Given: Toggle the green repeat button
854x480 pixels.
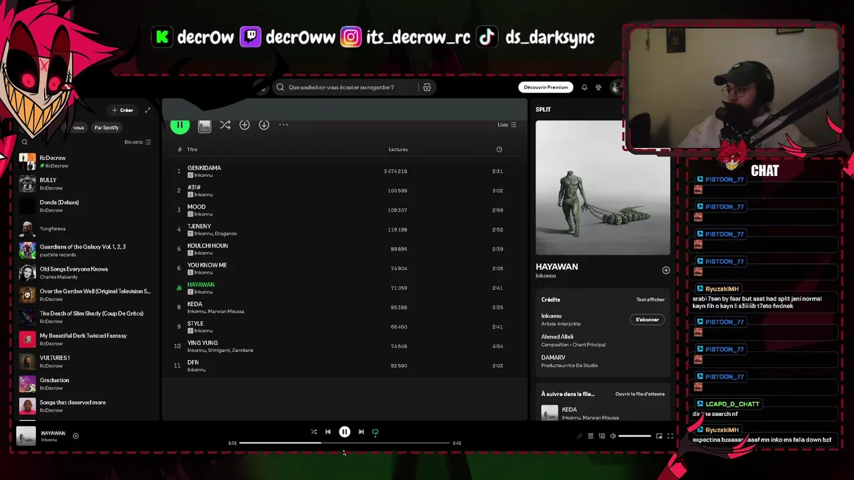Looking at the screenshot, I should point(375,432).
